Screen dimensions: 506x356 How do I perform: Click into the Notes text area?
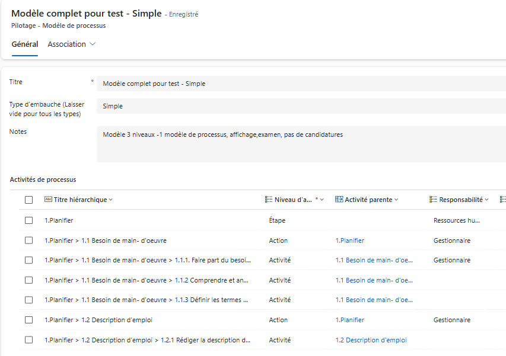297,144
